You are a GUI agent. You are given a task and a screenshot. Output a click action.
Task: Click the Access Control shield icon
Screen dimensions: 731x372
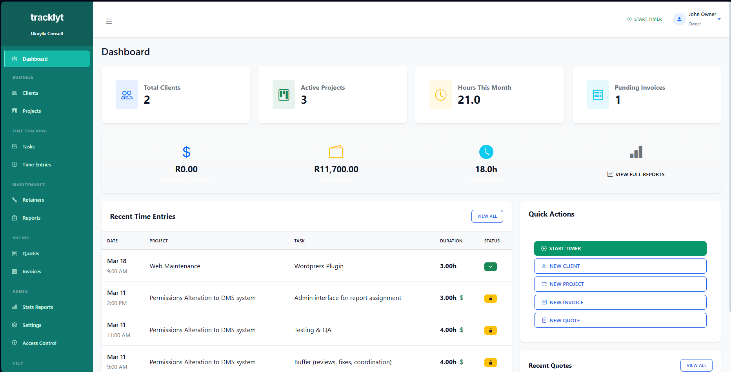[15, 343]
